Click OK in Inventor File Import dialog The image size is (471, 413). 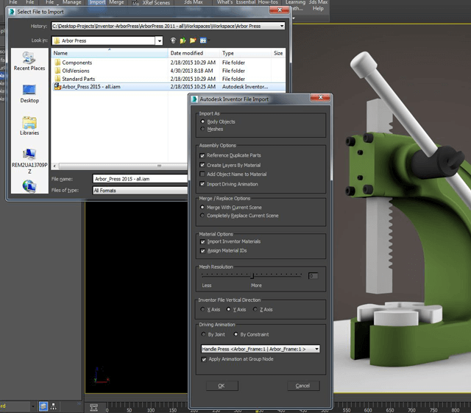222,386
